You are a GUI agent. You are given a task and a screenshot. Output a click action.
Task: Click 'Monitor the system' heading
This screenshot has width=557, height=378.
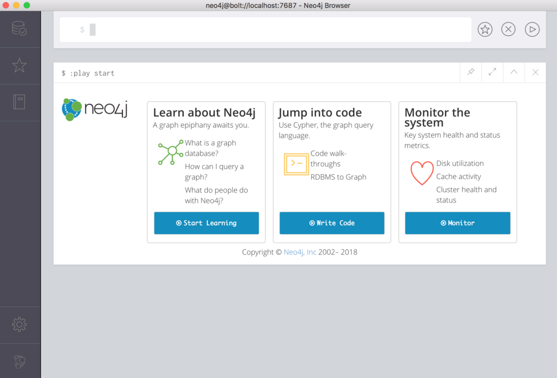[x=437, y=117]
